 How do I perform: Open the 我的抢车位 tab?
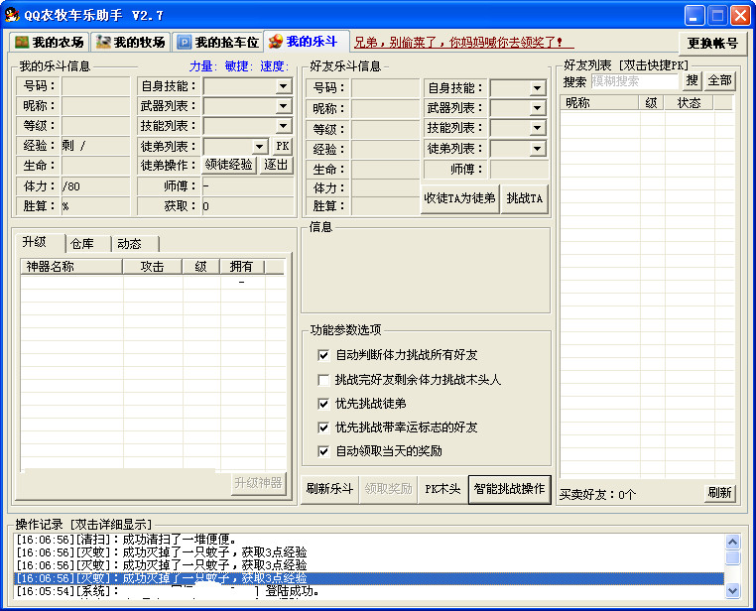pos(217,43)
